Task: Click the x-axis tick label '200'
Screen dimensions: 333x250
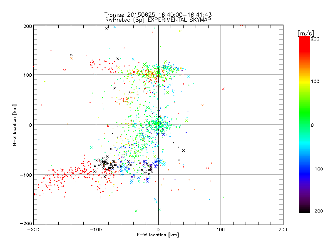Action: pos(283,230)
